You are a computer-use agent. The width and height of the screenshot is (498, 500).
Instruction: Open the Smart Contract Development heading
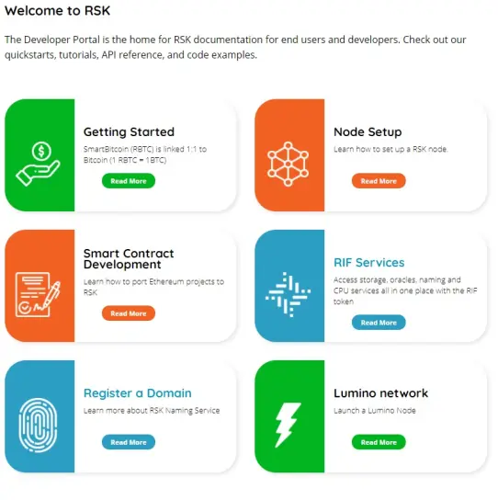(x=129, y=259)
